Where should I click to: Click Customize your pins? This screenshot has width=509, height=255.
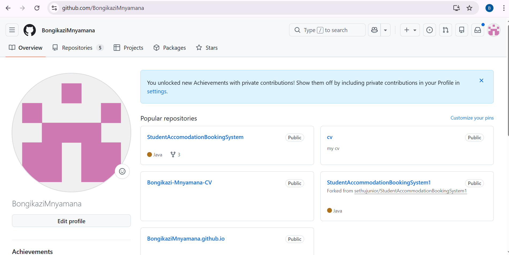pos(472,118)
